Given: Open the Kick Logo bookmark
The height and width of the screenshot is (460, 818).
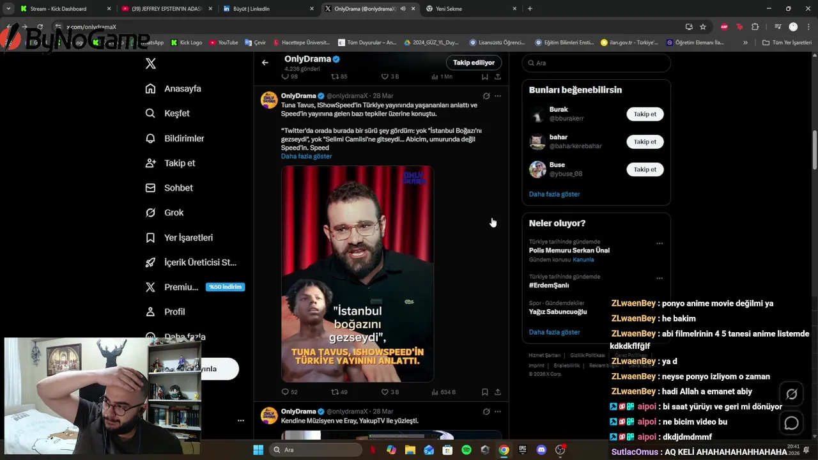Looking at the screenshot, I should pos(186,43).
